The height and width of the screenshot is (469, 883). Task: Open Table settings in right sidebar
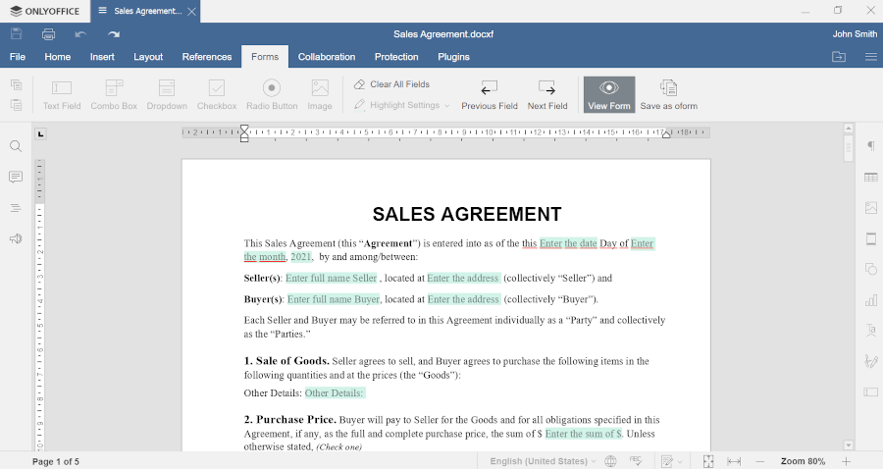(870, 178)
